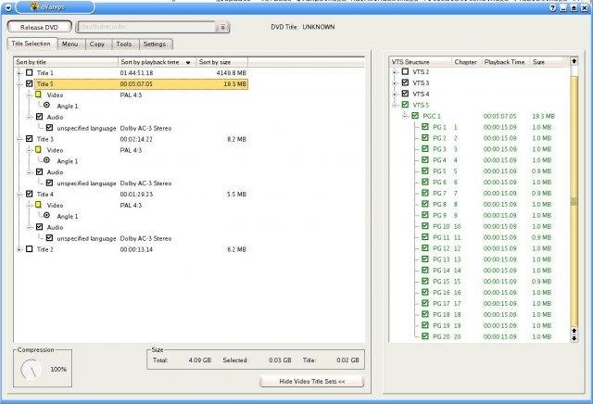Click yellow Video icon under Title 3
This screenshot has height=404, width=593.
coord(38,150)
